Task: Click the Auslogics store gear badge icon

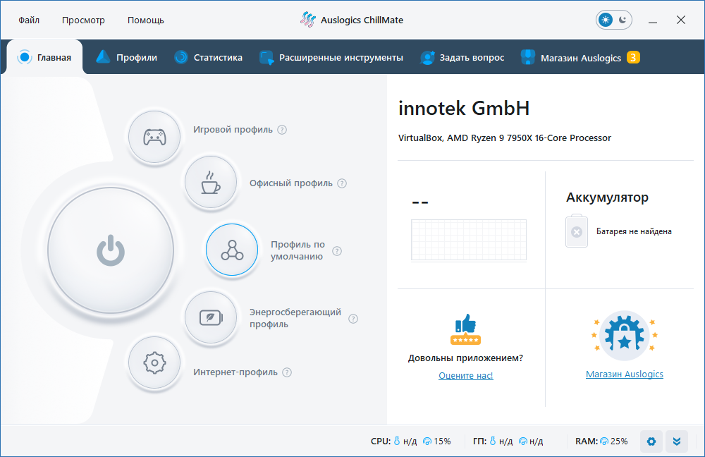Action: (625, 336)
